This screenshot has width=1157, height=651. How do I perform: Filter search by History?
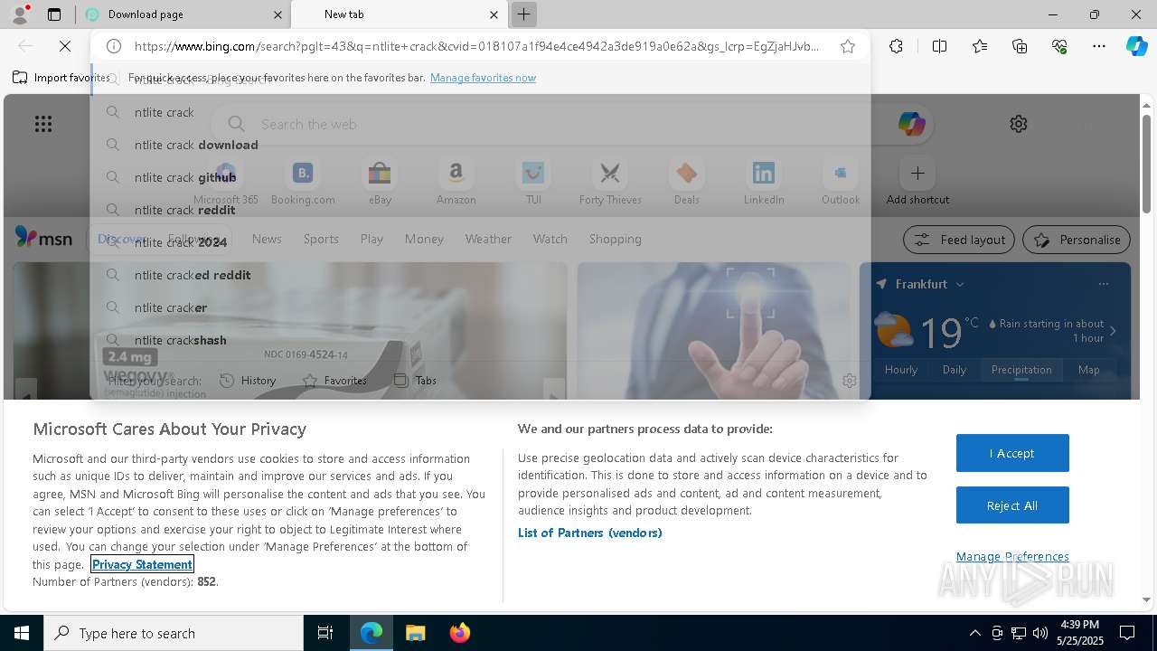point(249,381)
